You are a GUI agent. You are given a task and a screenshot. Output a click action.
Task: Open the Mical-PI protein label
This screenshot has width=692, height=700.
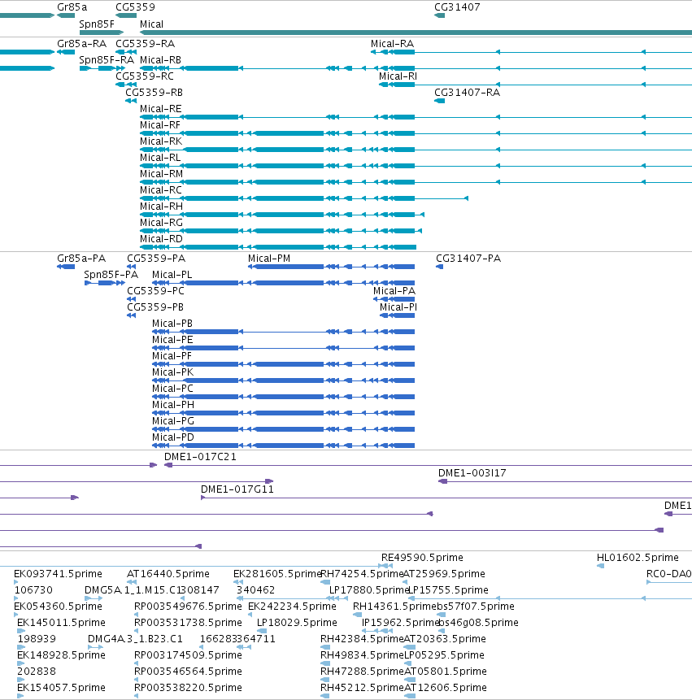coord(398,307)
